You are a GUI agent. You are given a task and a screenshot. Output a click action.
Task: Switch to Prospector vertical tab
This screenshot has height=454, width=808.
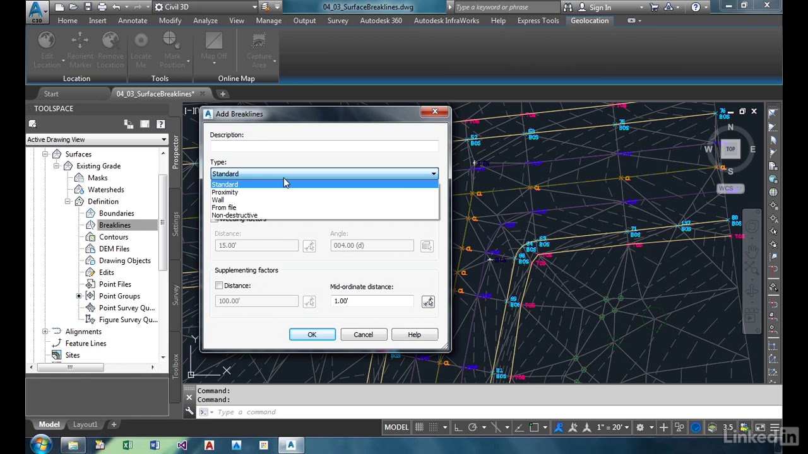pyautogui.click(x=175, y=152)
